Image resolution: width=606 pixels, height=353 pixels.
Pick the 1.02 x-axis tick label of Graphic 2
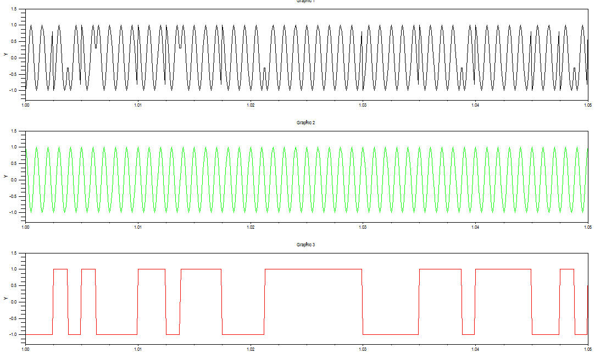coord(251,227)
